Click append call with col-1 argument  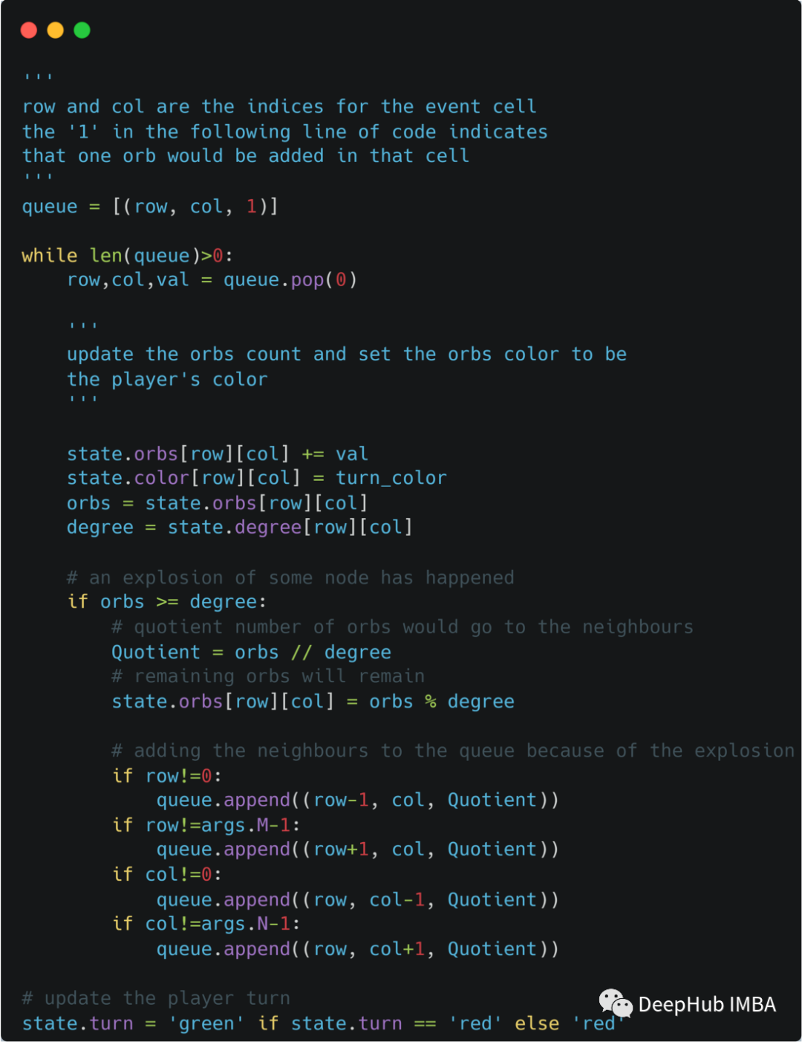(x=357, y=900)
